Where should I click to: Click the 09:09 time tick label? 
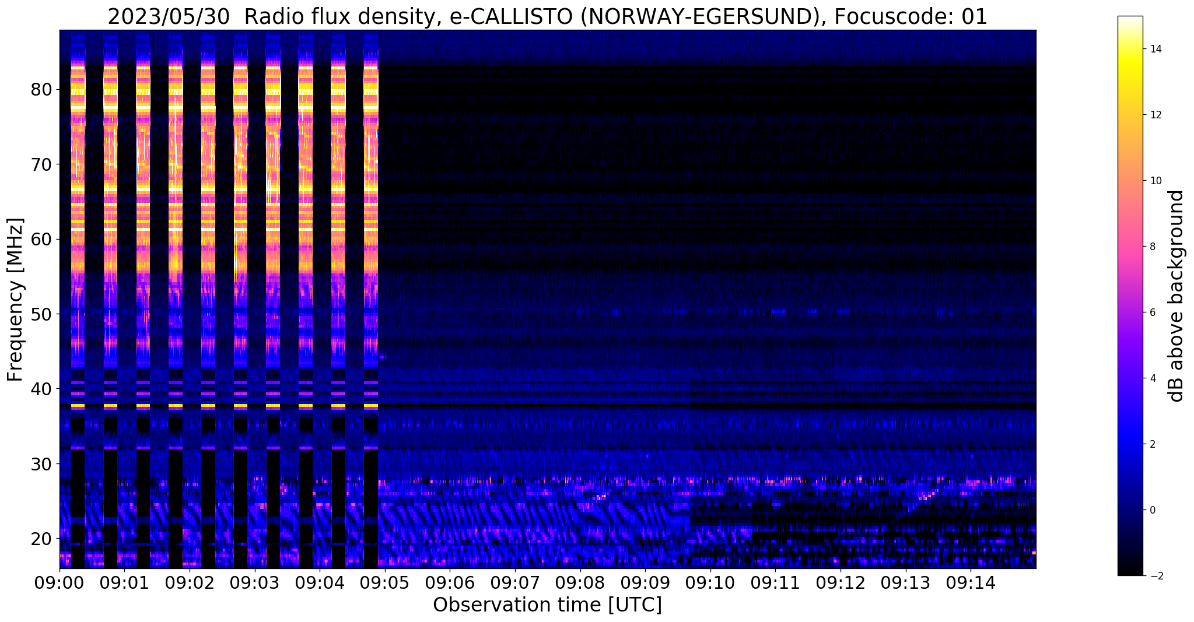[x=645, y=582]
